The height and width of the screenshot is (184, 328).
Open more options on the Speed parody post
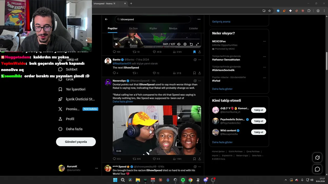tap(200, 167)
